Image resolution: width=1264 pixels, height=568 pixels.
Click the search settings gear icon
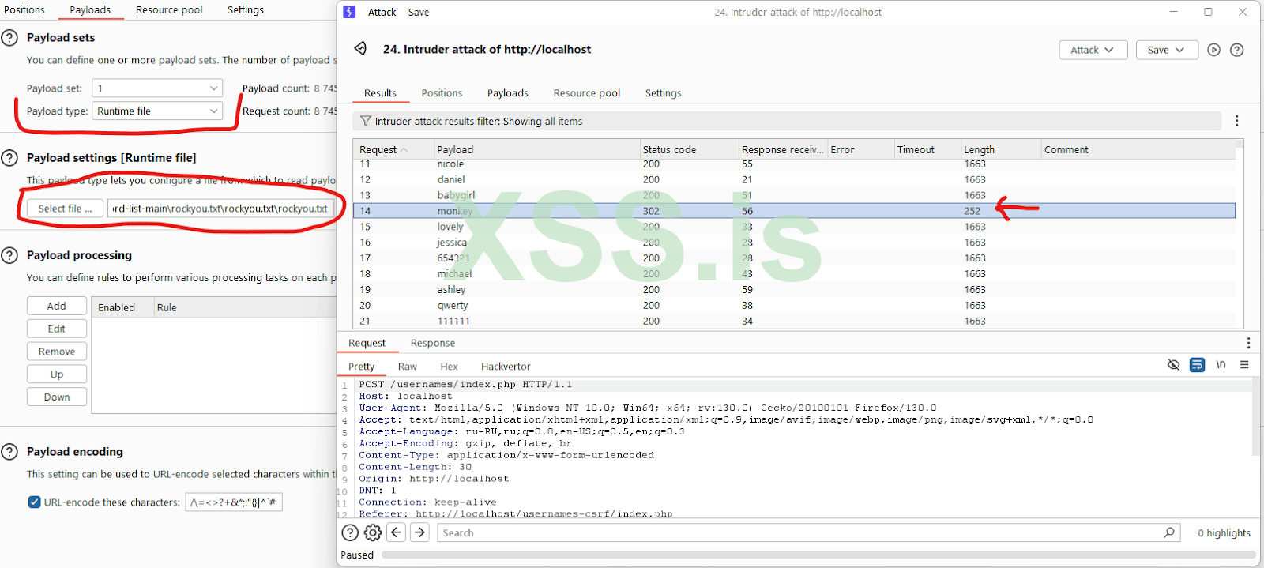pyautogui.click(x=372, y=532)
